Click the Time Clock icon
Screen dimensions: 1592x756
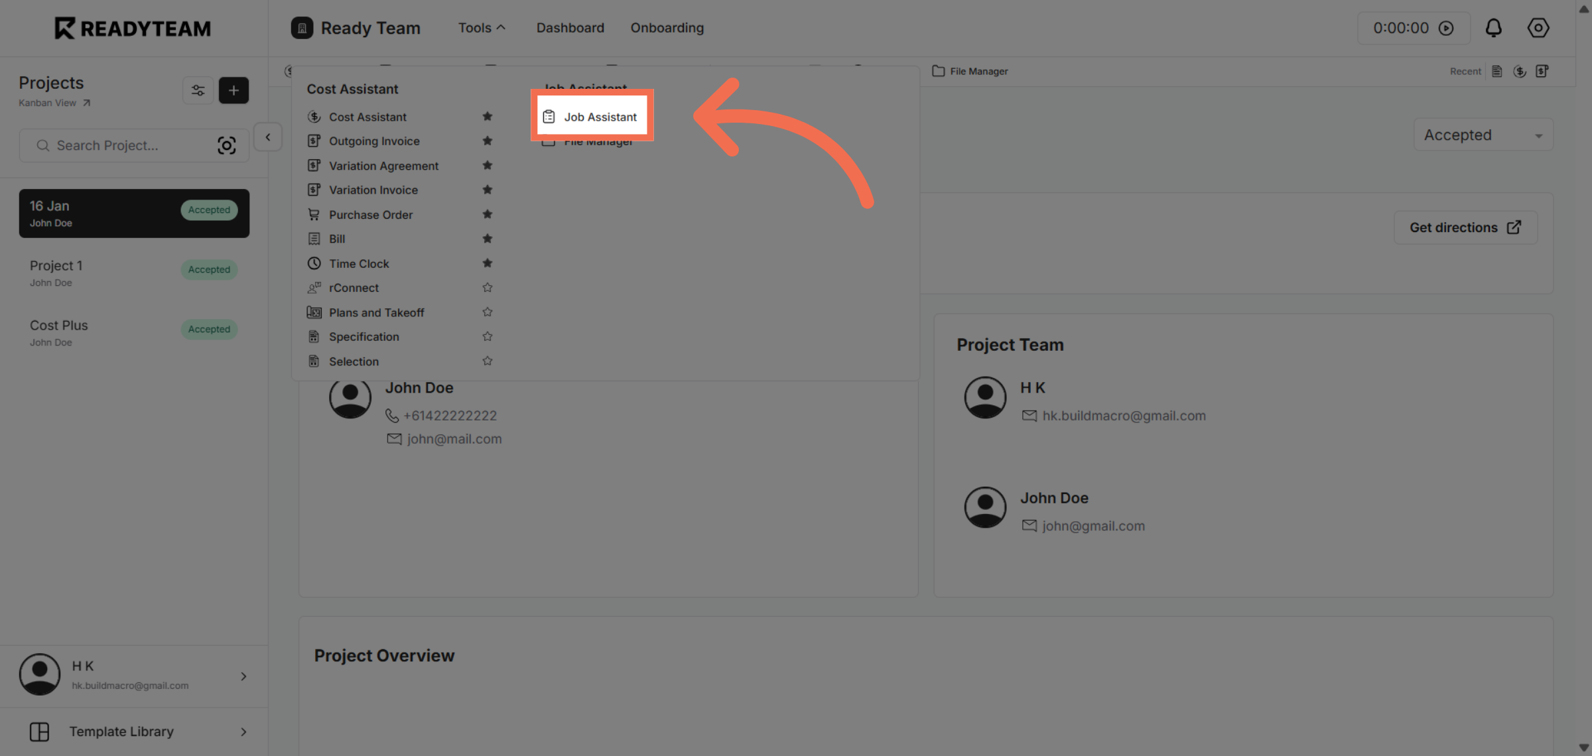314,263
